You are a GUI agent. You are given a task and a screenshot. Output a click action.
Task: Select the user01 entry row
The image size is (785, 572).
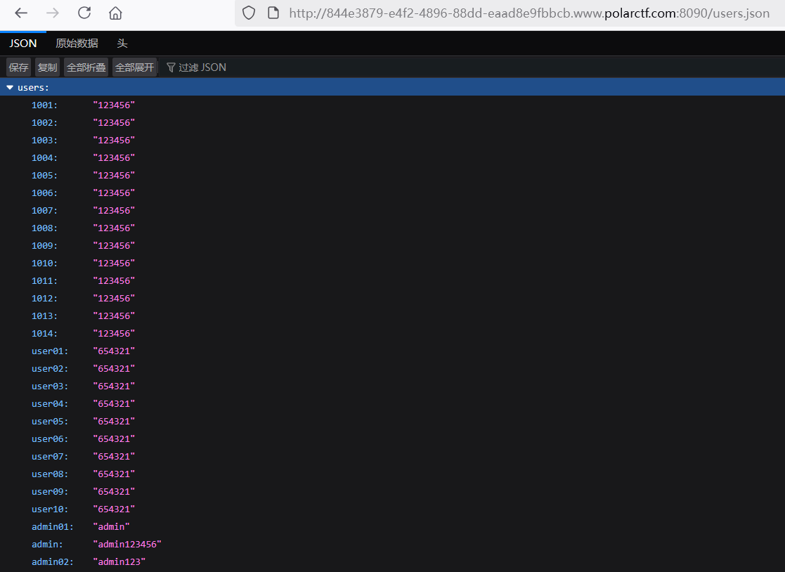coord(50,351)
